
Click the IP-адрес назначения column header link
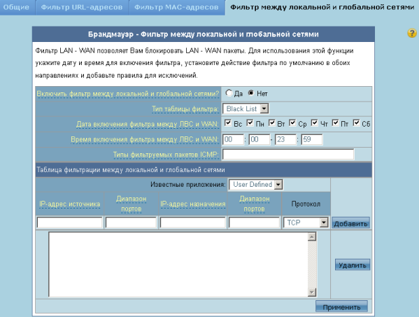click(x=192, y=204)
